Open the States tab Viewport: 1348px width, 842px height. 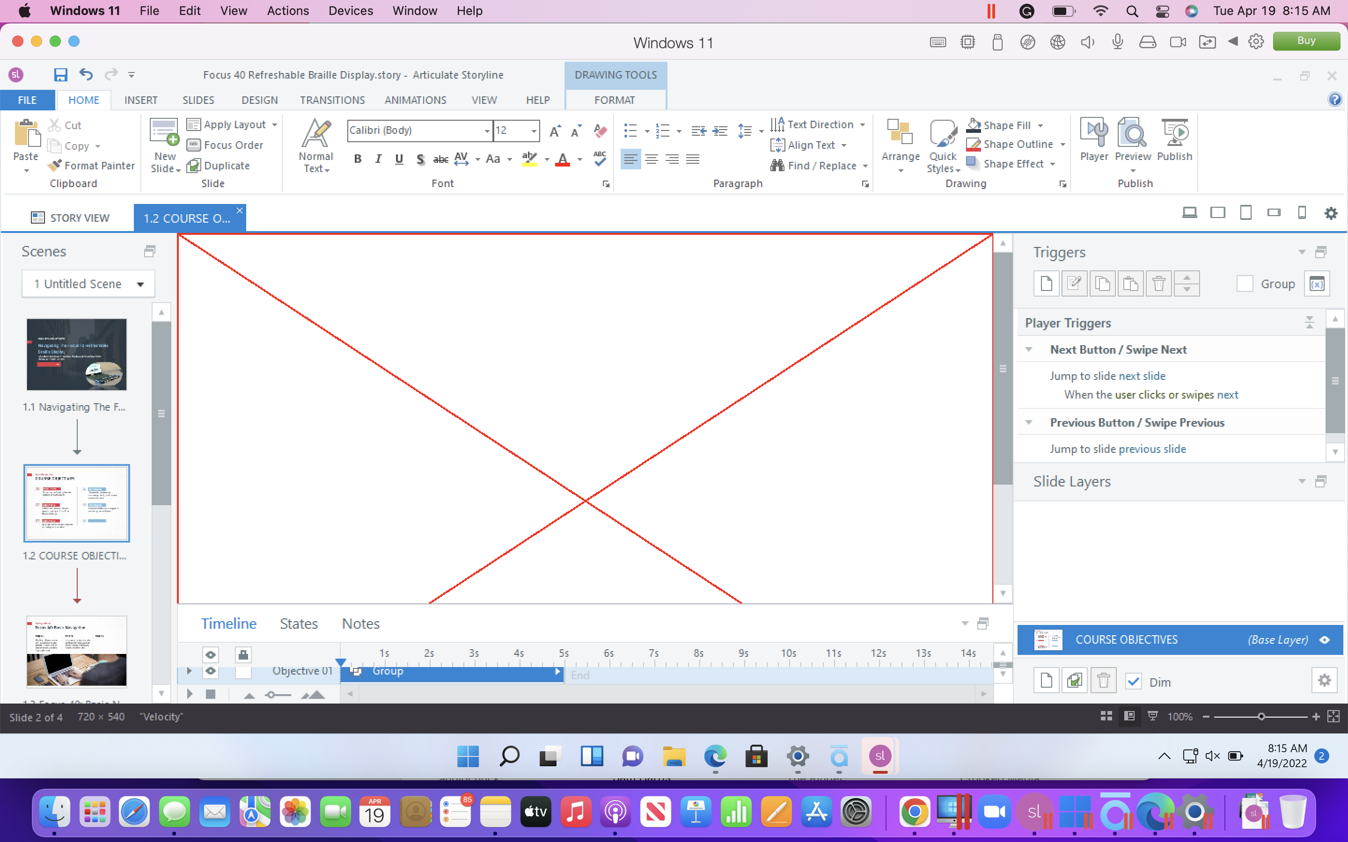click(299, 624)
